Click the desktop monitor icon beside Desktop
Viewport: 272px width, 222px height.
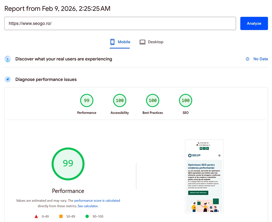[x=142, y=42]
